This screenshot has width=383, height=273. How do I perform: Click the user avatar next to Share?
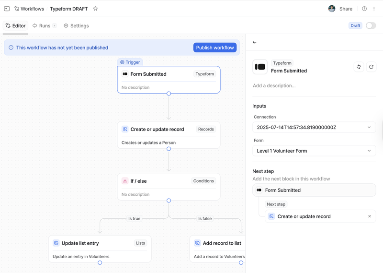click(332, 9)
